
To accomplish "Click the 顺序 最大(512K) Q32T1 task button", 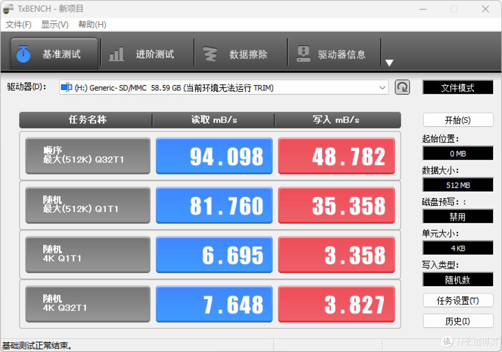I will click(x=88, y=156).
